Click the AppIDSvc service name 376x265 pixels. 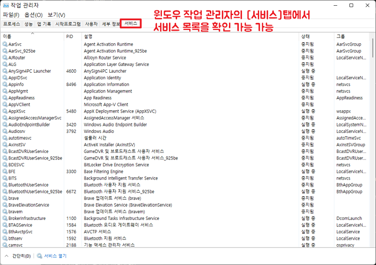[18, 77]
